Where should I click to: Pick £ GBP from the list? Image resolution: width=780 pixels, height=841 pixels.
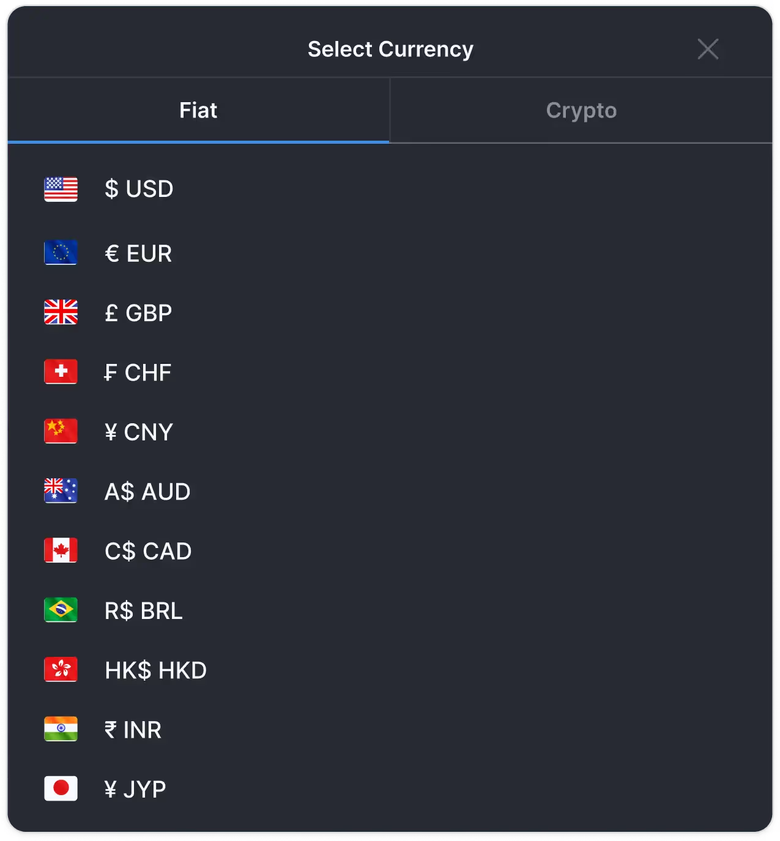point(138,313)
